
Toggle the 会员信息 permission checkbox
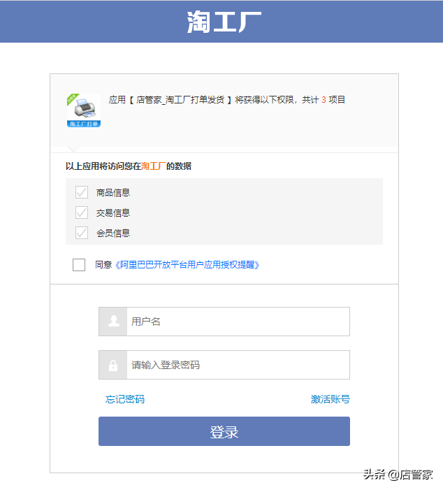(82, 233)
